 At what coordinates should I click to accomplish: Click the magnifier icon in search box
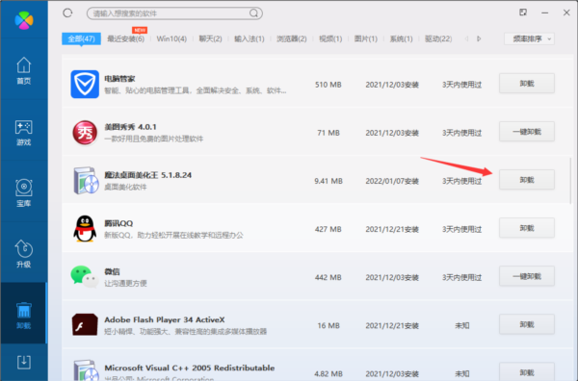(253, 13)
